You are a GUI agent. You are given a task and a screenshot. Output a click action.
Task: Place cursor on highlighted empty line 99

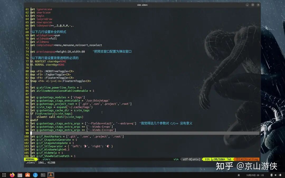point(145,133)
